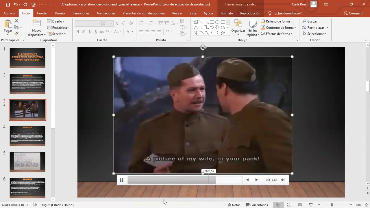Image resolution: width=370 pixels, height=208 pixels.
Task: Clear all formatting icon
Action: click(131, 23)
